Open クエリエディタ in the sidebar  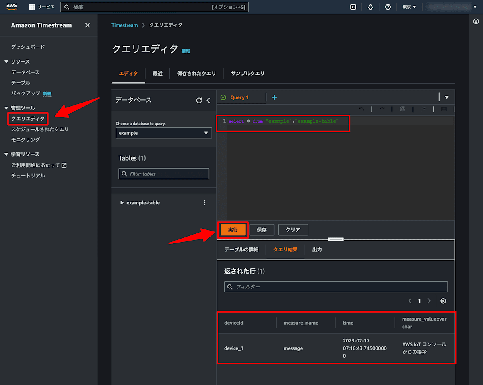click(x=28, y=119)
